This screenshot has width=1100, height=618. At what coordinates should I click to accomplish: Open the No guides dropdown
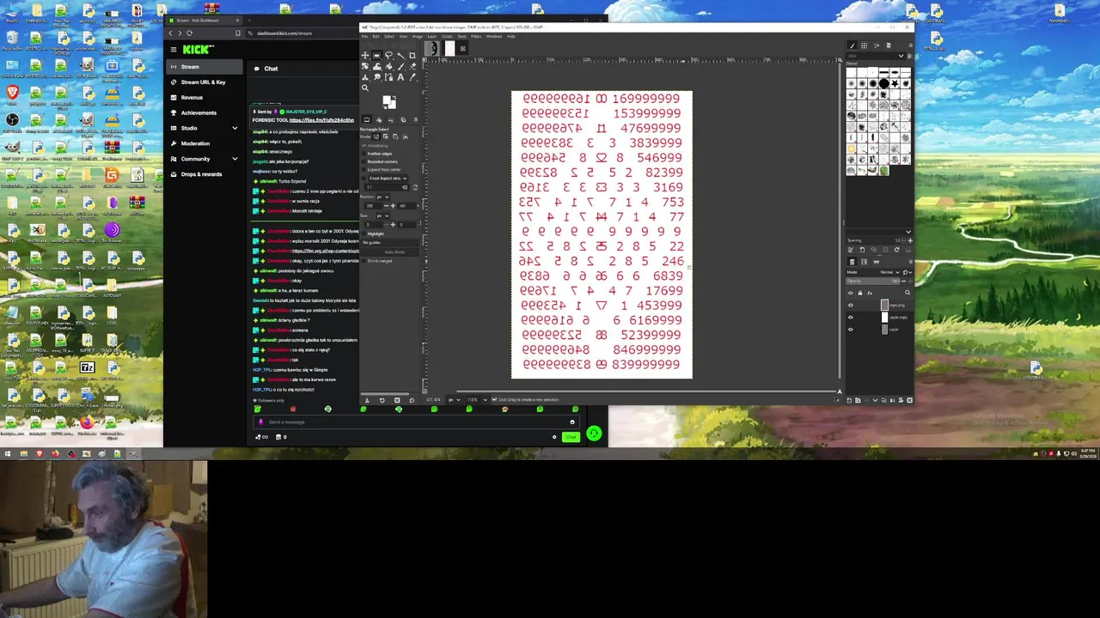389,242
